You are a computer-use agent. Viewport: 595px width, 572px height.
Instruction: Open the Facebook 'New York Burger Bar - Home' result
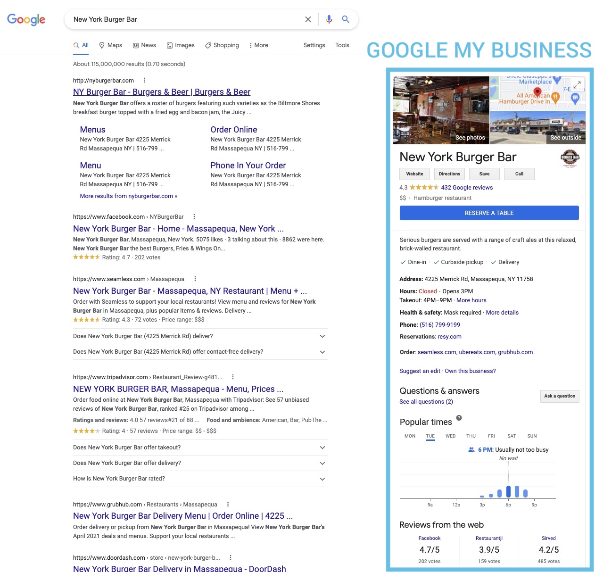(178, 229)
